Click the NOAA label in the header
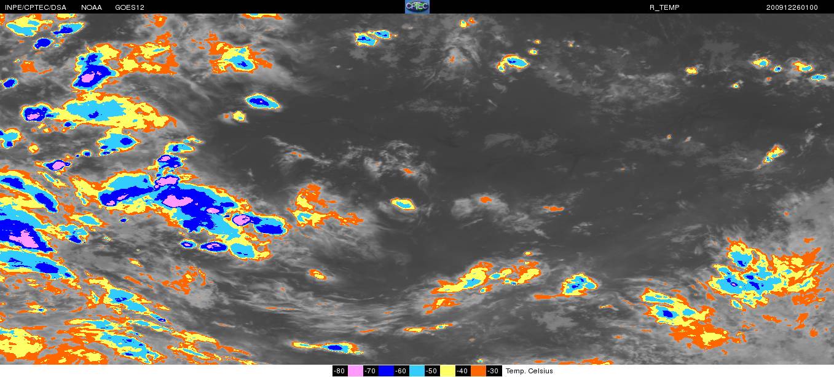Viewport: 834px width, 377px height. (x=91, y=7)
